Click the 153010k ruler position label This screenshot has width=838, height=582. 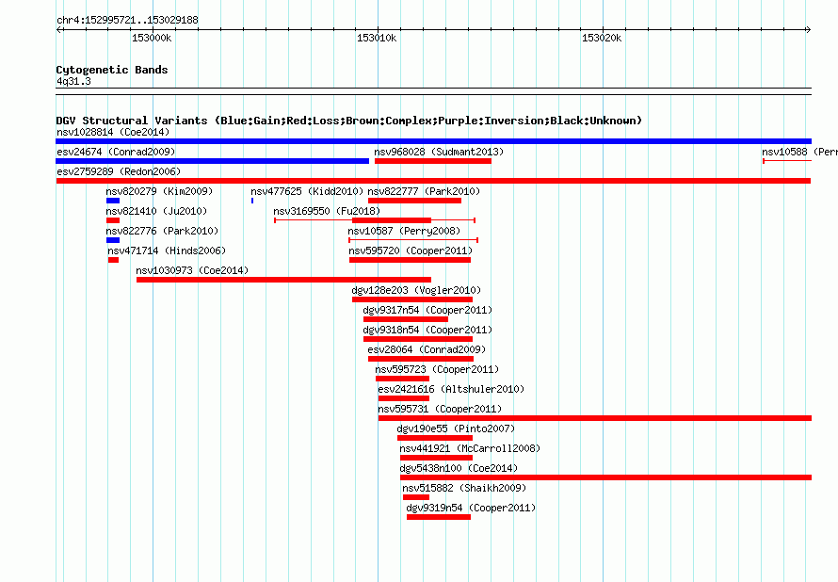(x=377, y=38)
